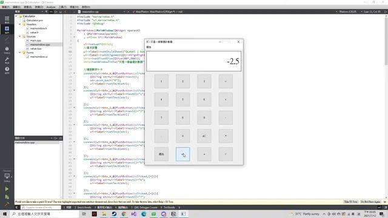Click synchronize-with-editor link icon in Projects pane
The height and width of the screenshot is (218, 388).
tap(51, 12)
